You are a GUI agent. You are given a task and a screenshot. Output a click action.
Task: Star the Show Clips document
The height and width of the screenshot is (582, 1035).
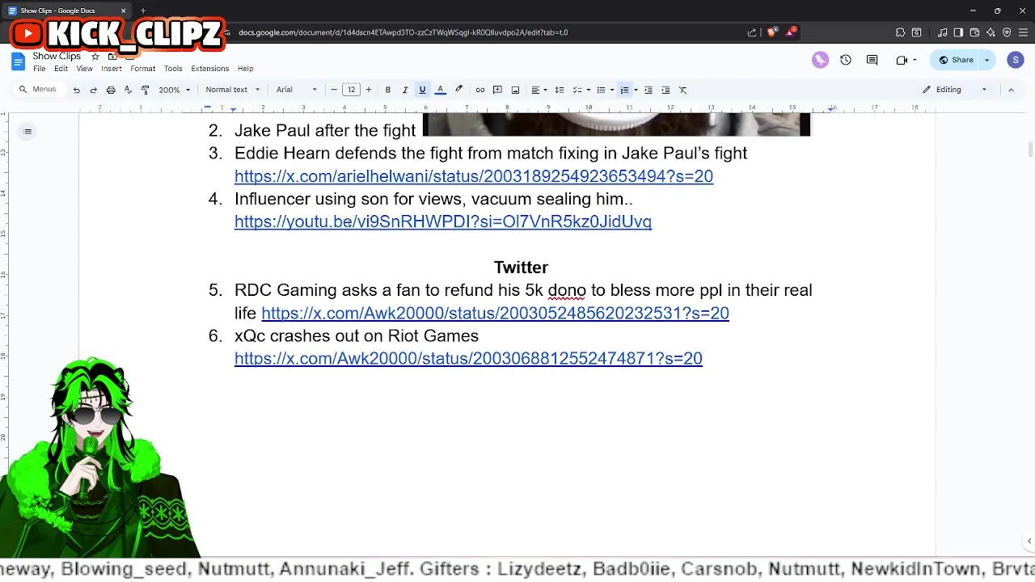pos(95,57)
